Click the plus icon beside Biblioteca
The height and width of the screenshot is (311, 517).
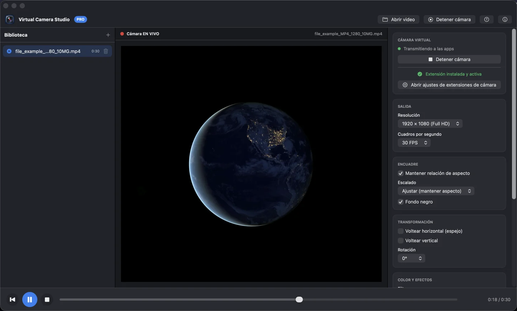(x=108, y=35)
